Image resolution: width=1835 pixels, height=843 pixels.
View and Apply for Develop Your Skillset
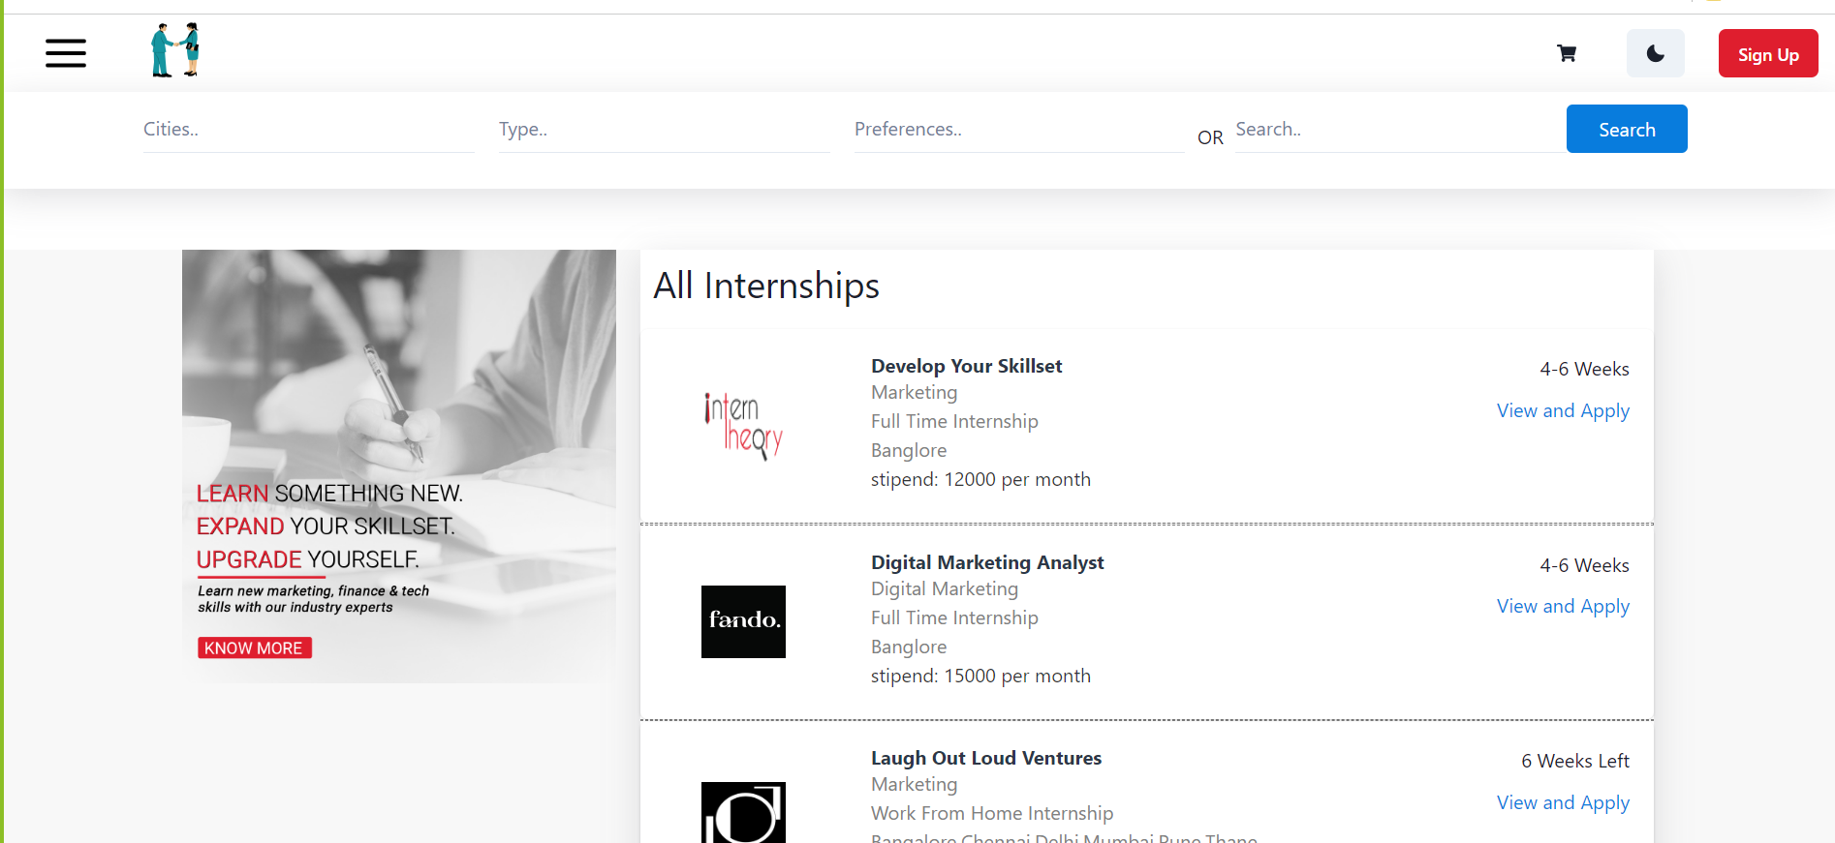pos(1562,410)
